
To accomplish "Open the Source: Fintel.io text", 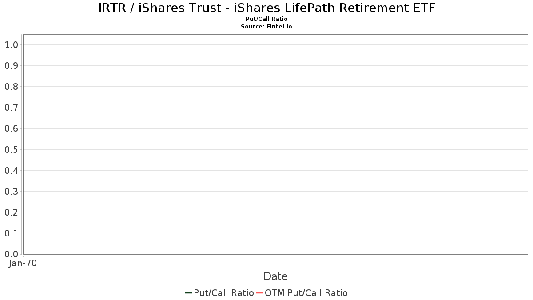I will click(x=266, y=27).
